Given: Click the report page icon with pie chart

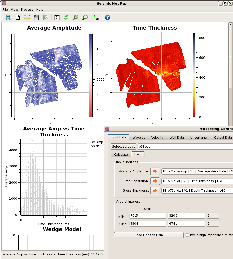Looking at the screenshot, I should [46, 17].
